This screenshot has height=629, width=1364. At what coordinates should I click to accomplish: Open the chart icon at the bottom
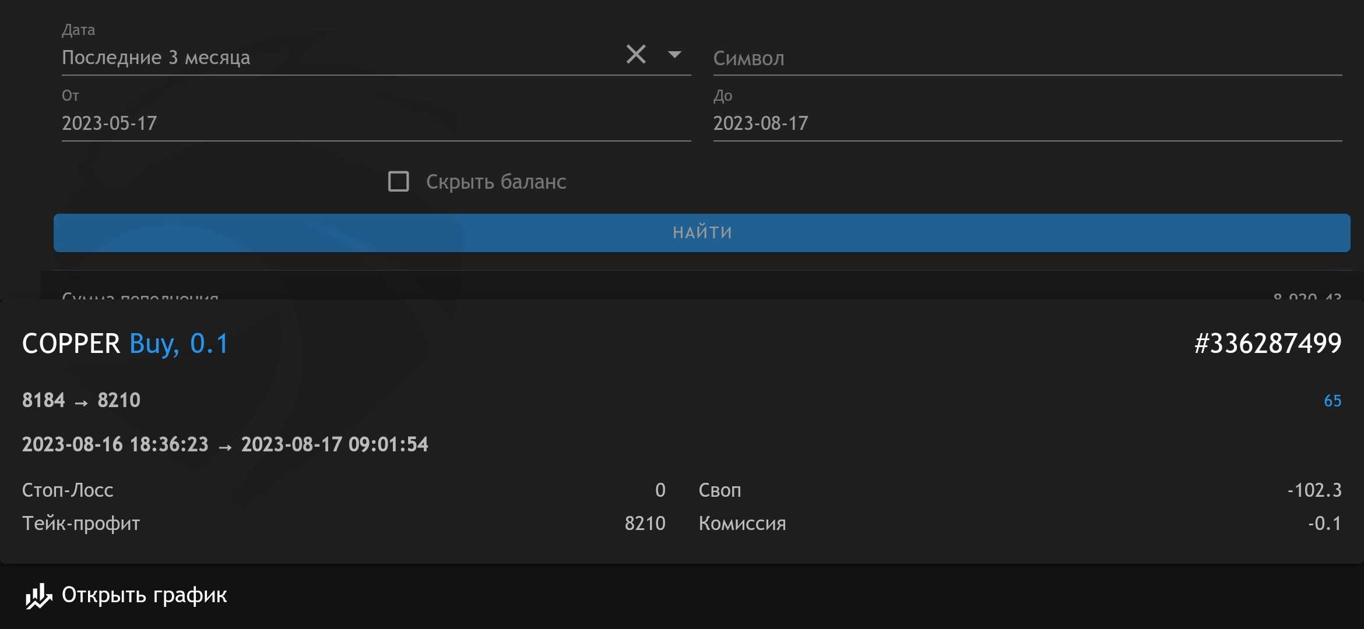[x=38, y=596]
